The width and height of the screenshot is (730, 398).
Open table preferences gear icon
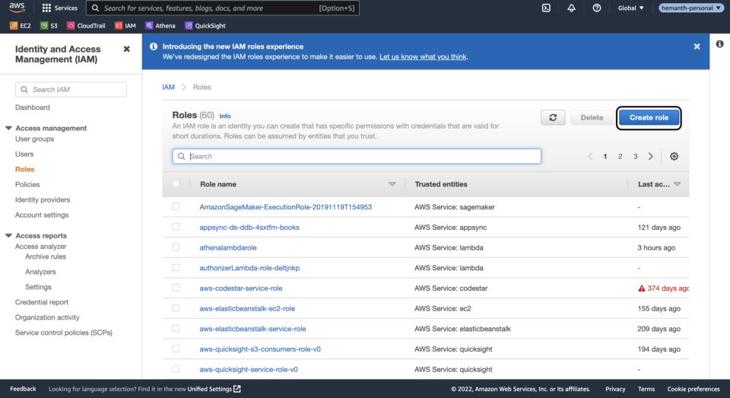[674, 157]
